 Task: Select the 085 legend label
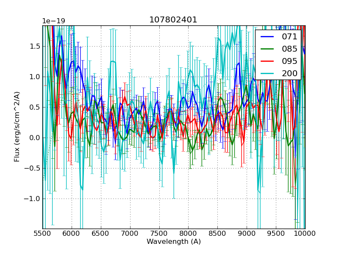(x=289, y=49)
